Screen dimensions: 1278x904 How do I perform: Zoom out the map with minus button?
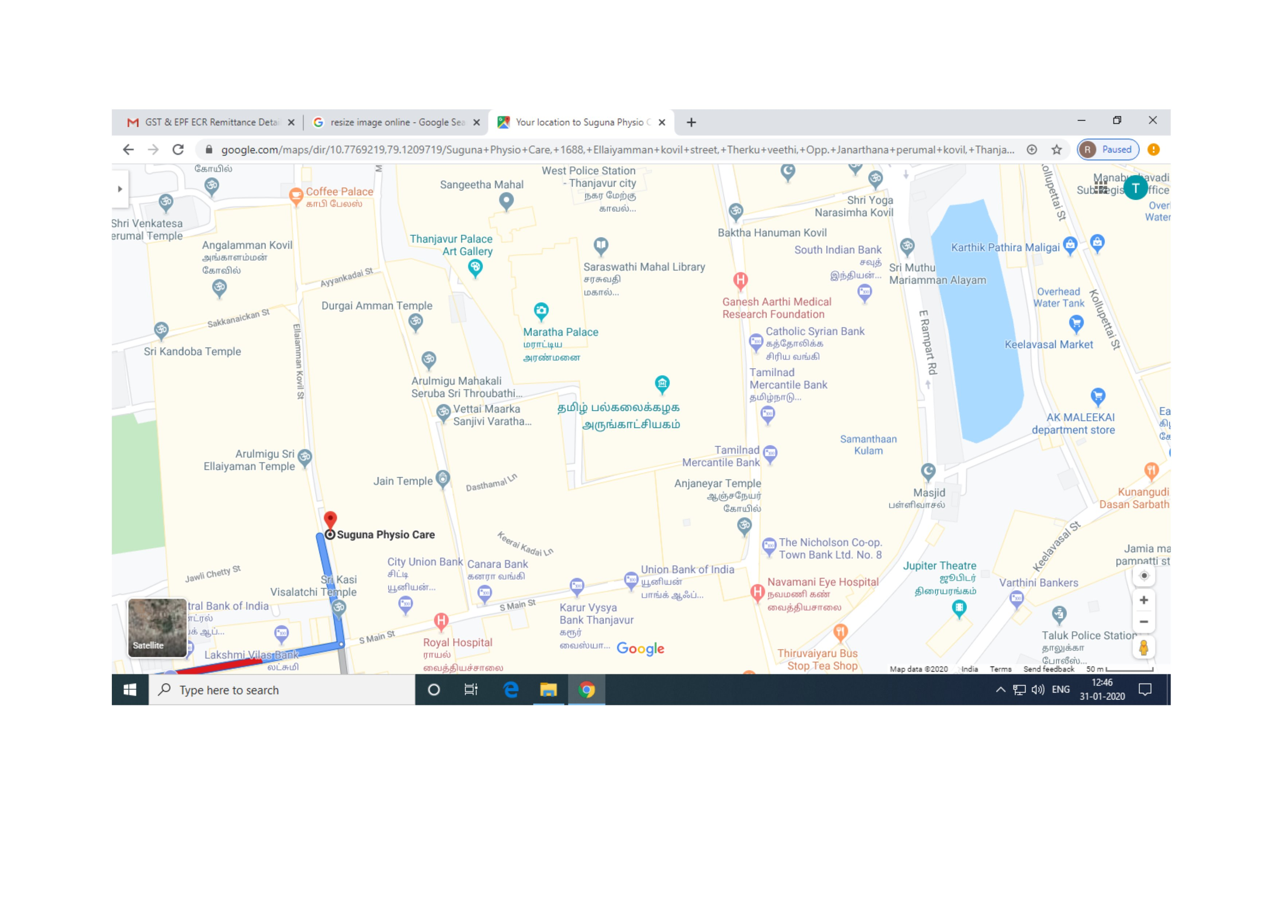(x=1143, y=621)
